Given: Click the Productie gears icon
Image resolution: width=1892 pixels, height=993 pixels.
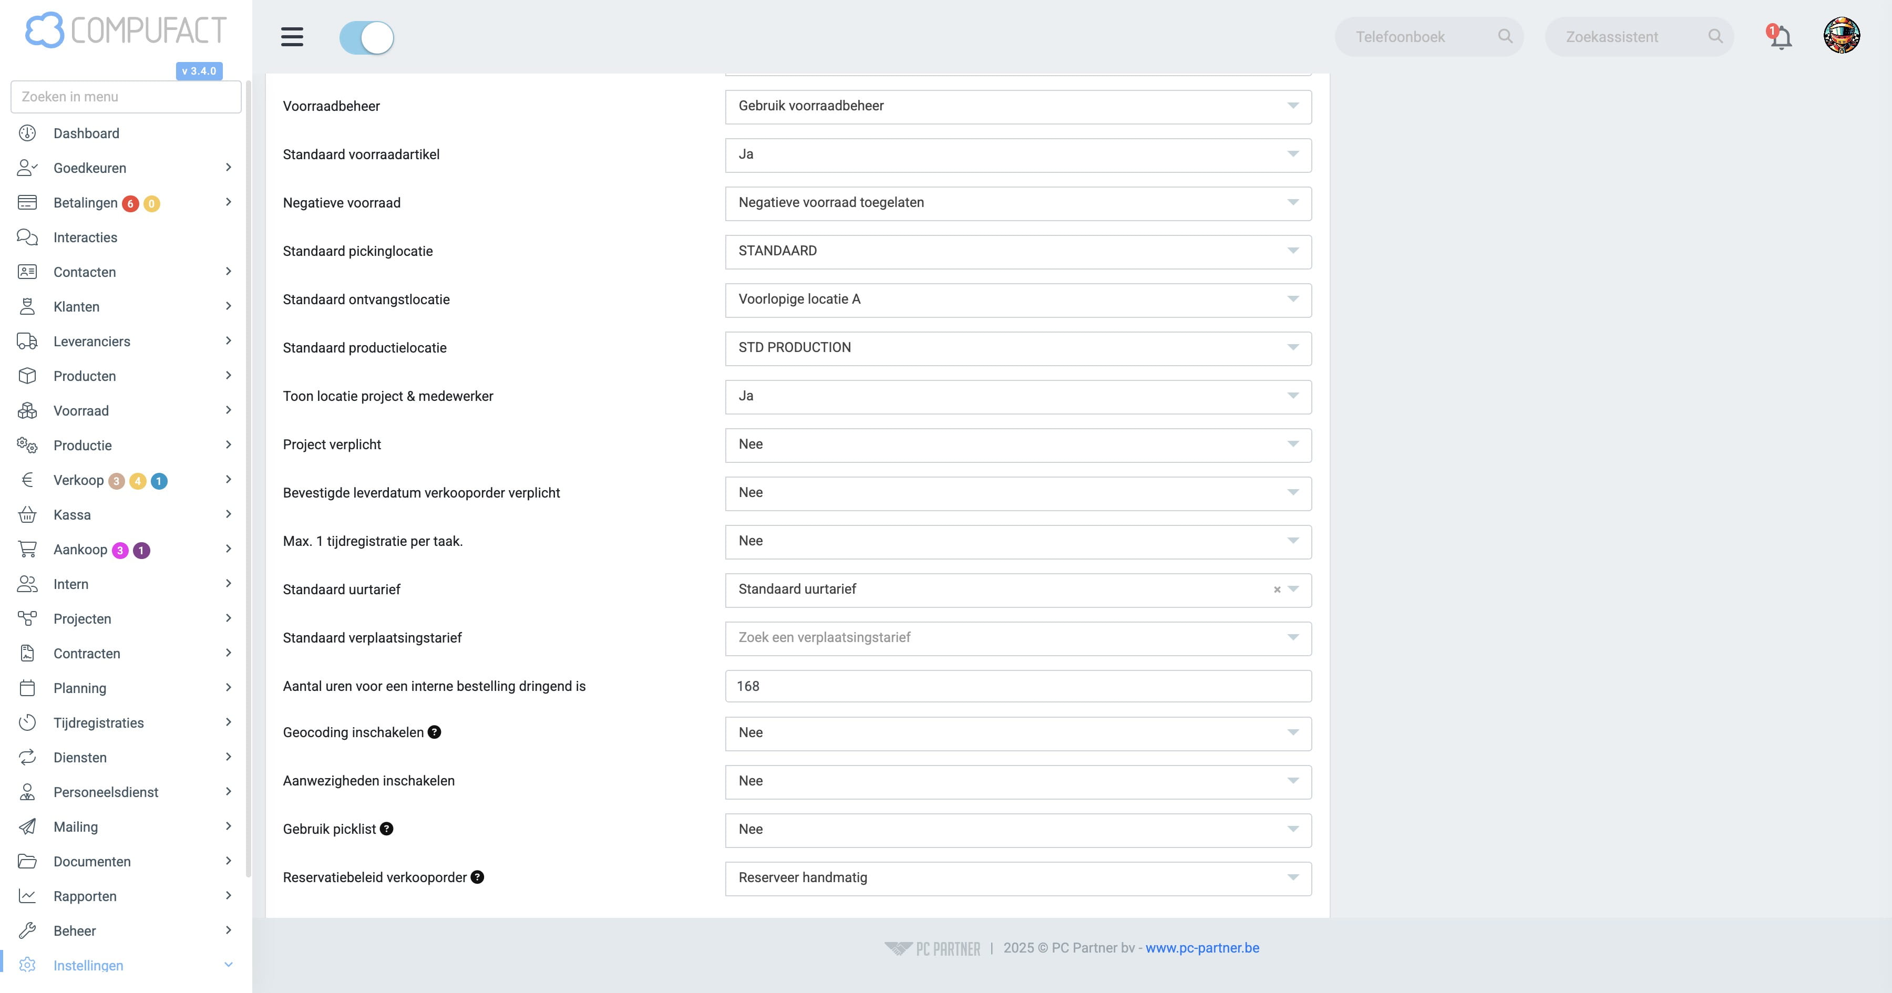Looking at the screenshot, I should coord(27,445).
